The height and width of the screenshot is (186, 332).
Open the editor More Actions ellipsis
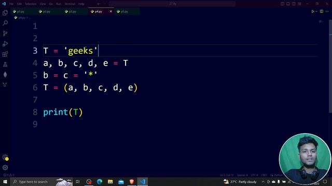click(x=327, y=11)
